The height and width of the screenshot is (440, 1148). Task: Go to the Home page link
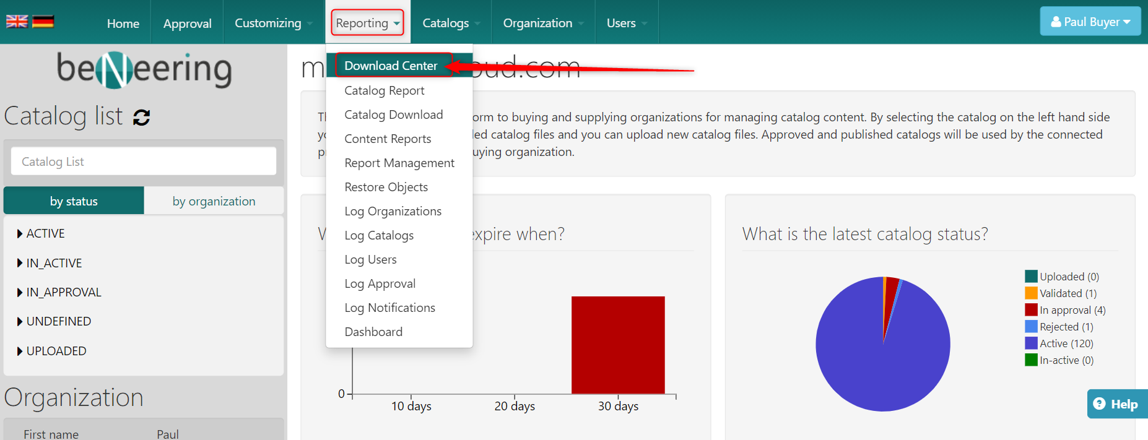tap(123, 24)
